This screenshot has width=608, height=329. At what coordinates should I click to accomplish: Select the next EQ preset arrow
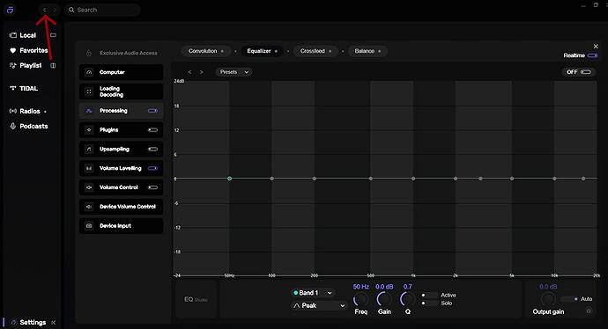click(x=201, y=72)
